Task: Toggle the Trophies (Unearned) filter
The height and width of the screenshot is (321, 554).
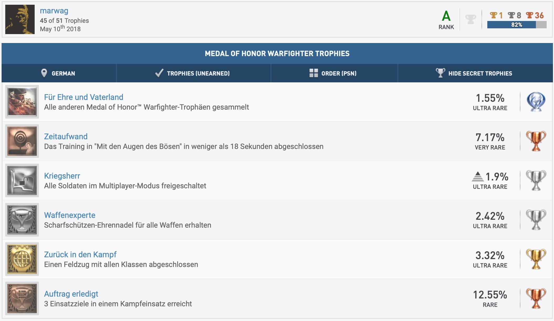Action: (193, 73)
